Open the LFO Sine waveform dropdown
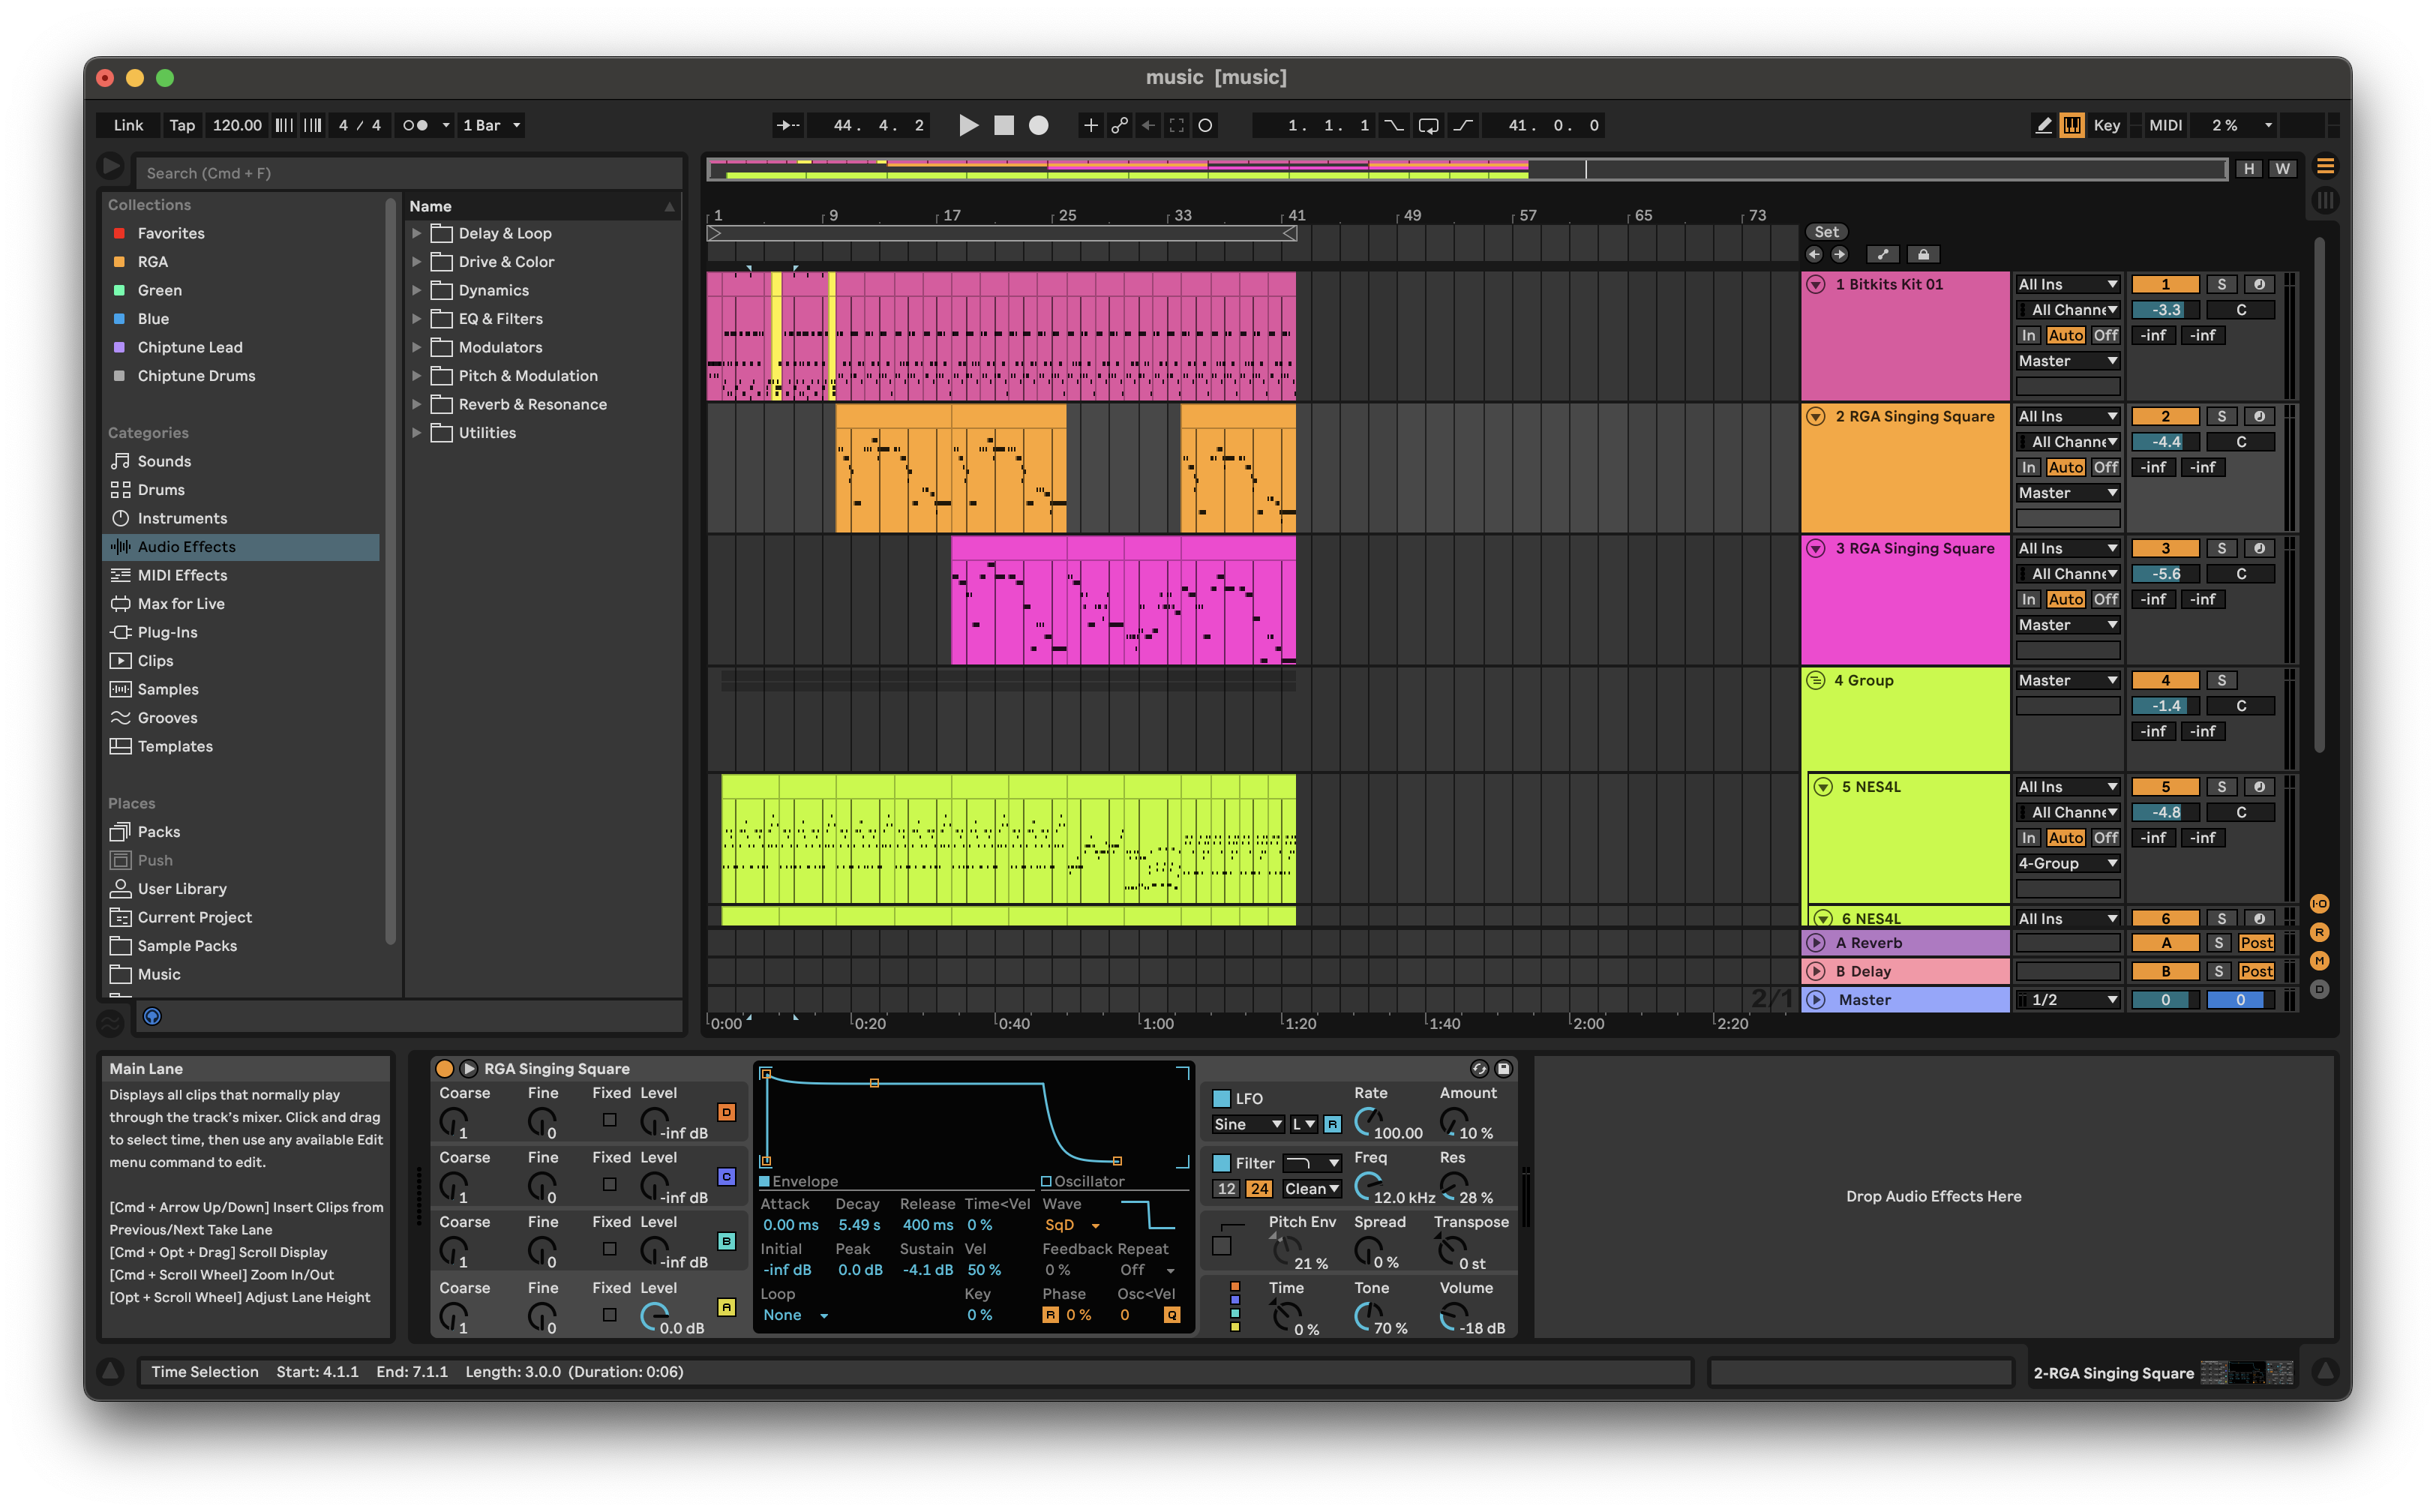The width and height of the screenshot is (2436, 1512). [x=1247, y=1124]
